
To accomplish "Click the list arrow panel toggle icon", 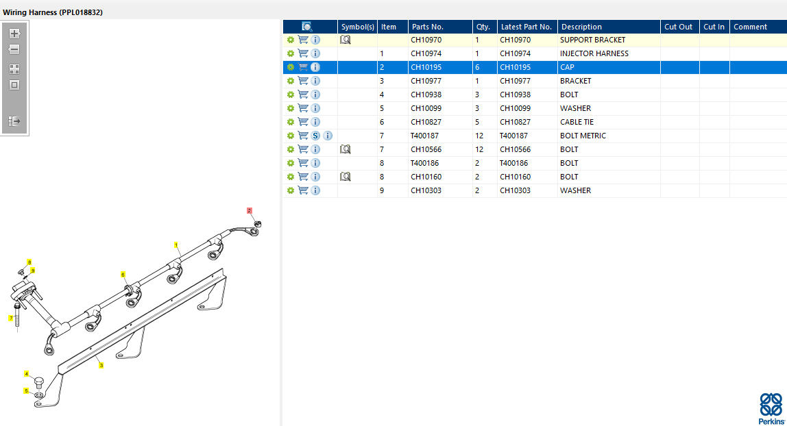I will [x=14, y=121].
